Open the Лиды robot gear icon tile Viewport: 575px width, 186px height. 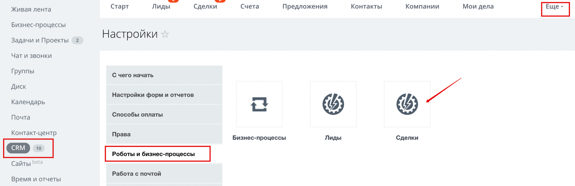click(333, 104)
